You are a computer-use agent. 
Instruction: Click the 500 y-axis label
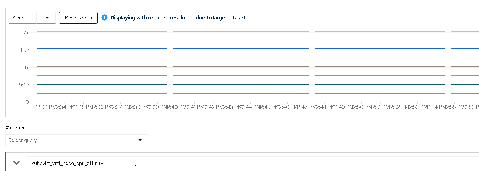click(24, 85)
